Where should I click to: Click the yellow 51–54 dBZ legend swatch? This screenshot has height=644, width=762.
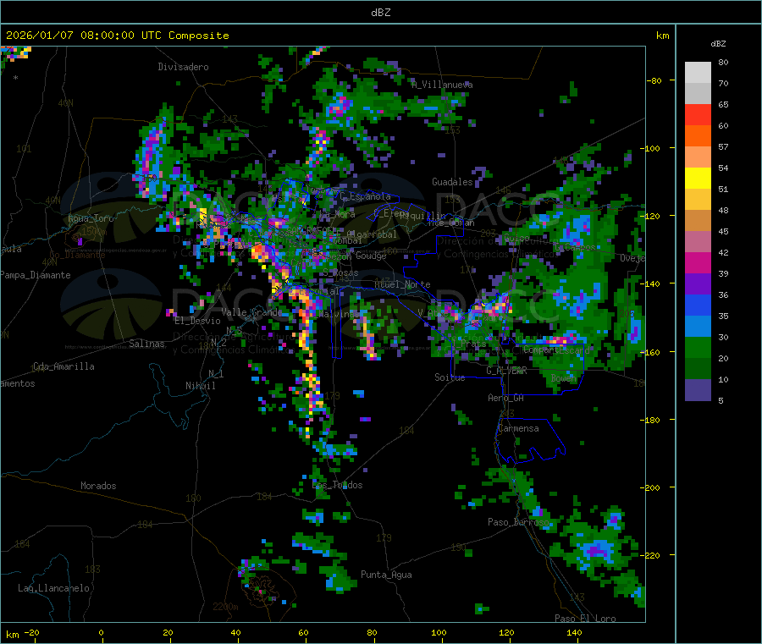pyautogui.click(x=698, y=179)
